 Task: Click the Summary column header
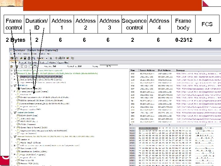click(x=198, y=70)
